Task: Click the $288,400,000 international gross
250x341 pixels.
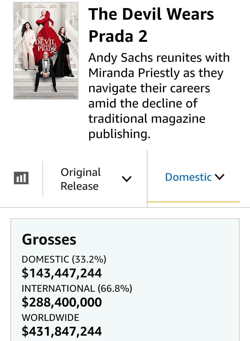Action: [x=62, y=302]
